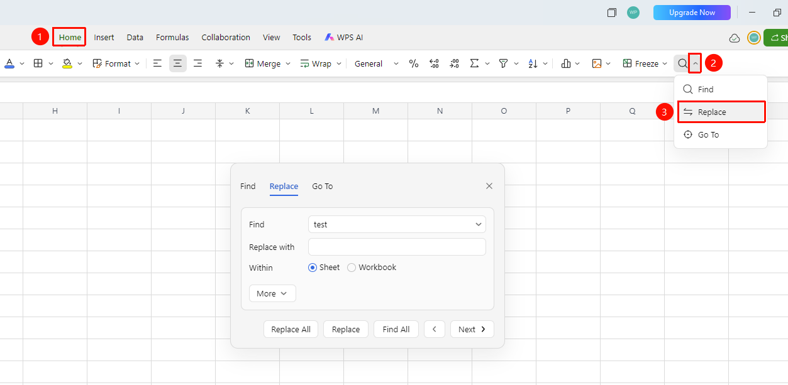Image resolution: width=788 pixels, height=385 pixels.
Task: Center-align the cell text
Action: (178, 63)
